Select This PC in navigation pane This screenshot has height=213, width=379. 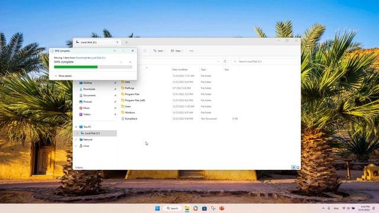tap(87, 127)
